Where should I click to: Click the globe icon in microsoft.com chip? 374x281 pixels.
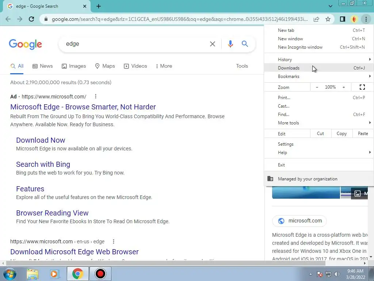point(281,221)
